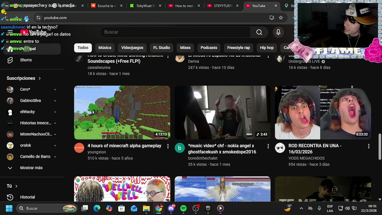Viewport: 382px width, 215px height.
Task: Launch Spotify from the taskbar
Action: [183, 208]
